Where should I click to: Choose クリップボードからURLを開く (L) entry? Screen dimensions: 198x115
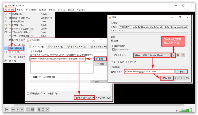[29, 36]
